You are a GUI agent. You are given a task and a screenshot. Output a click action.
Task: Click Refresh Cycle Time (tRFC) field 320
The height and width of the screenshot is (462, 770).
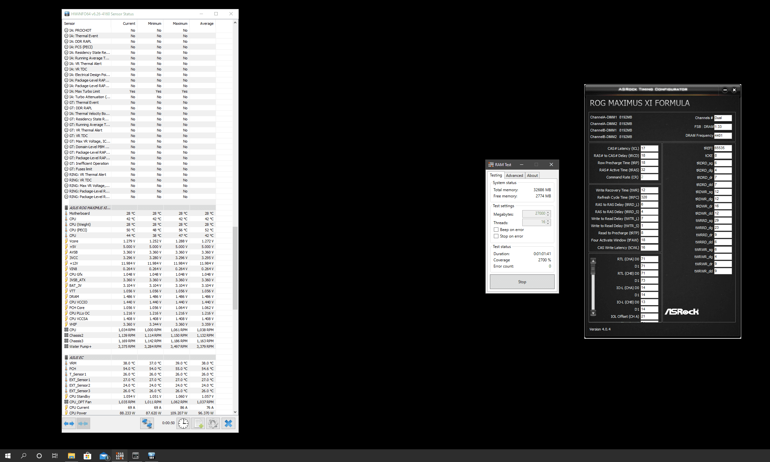point(649,197)
